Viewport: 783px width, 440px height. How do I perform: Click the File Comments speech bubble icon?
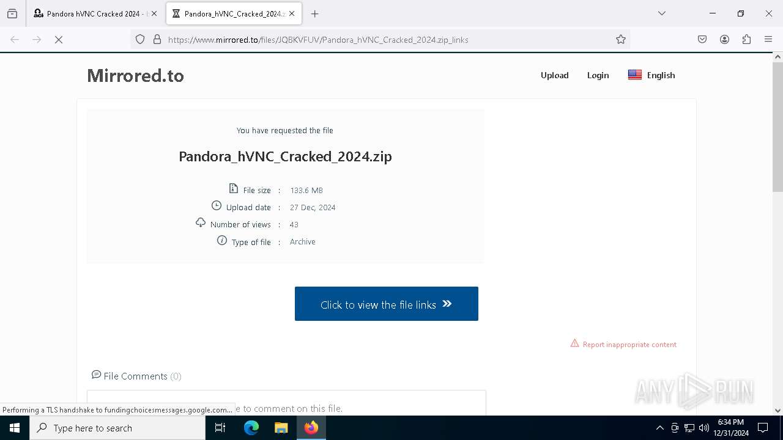point(96,375)
